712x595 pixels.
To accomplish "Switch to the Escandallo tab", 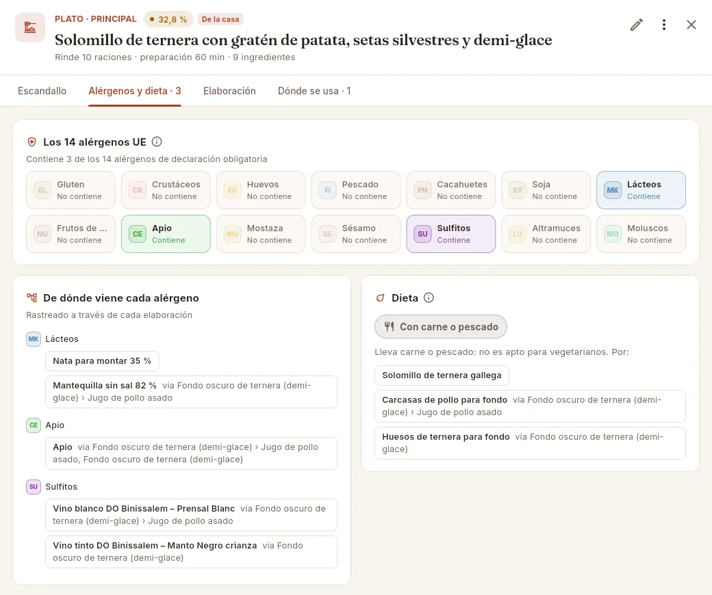I will pos(42,91).
